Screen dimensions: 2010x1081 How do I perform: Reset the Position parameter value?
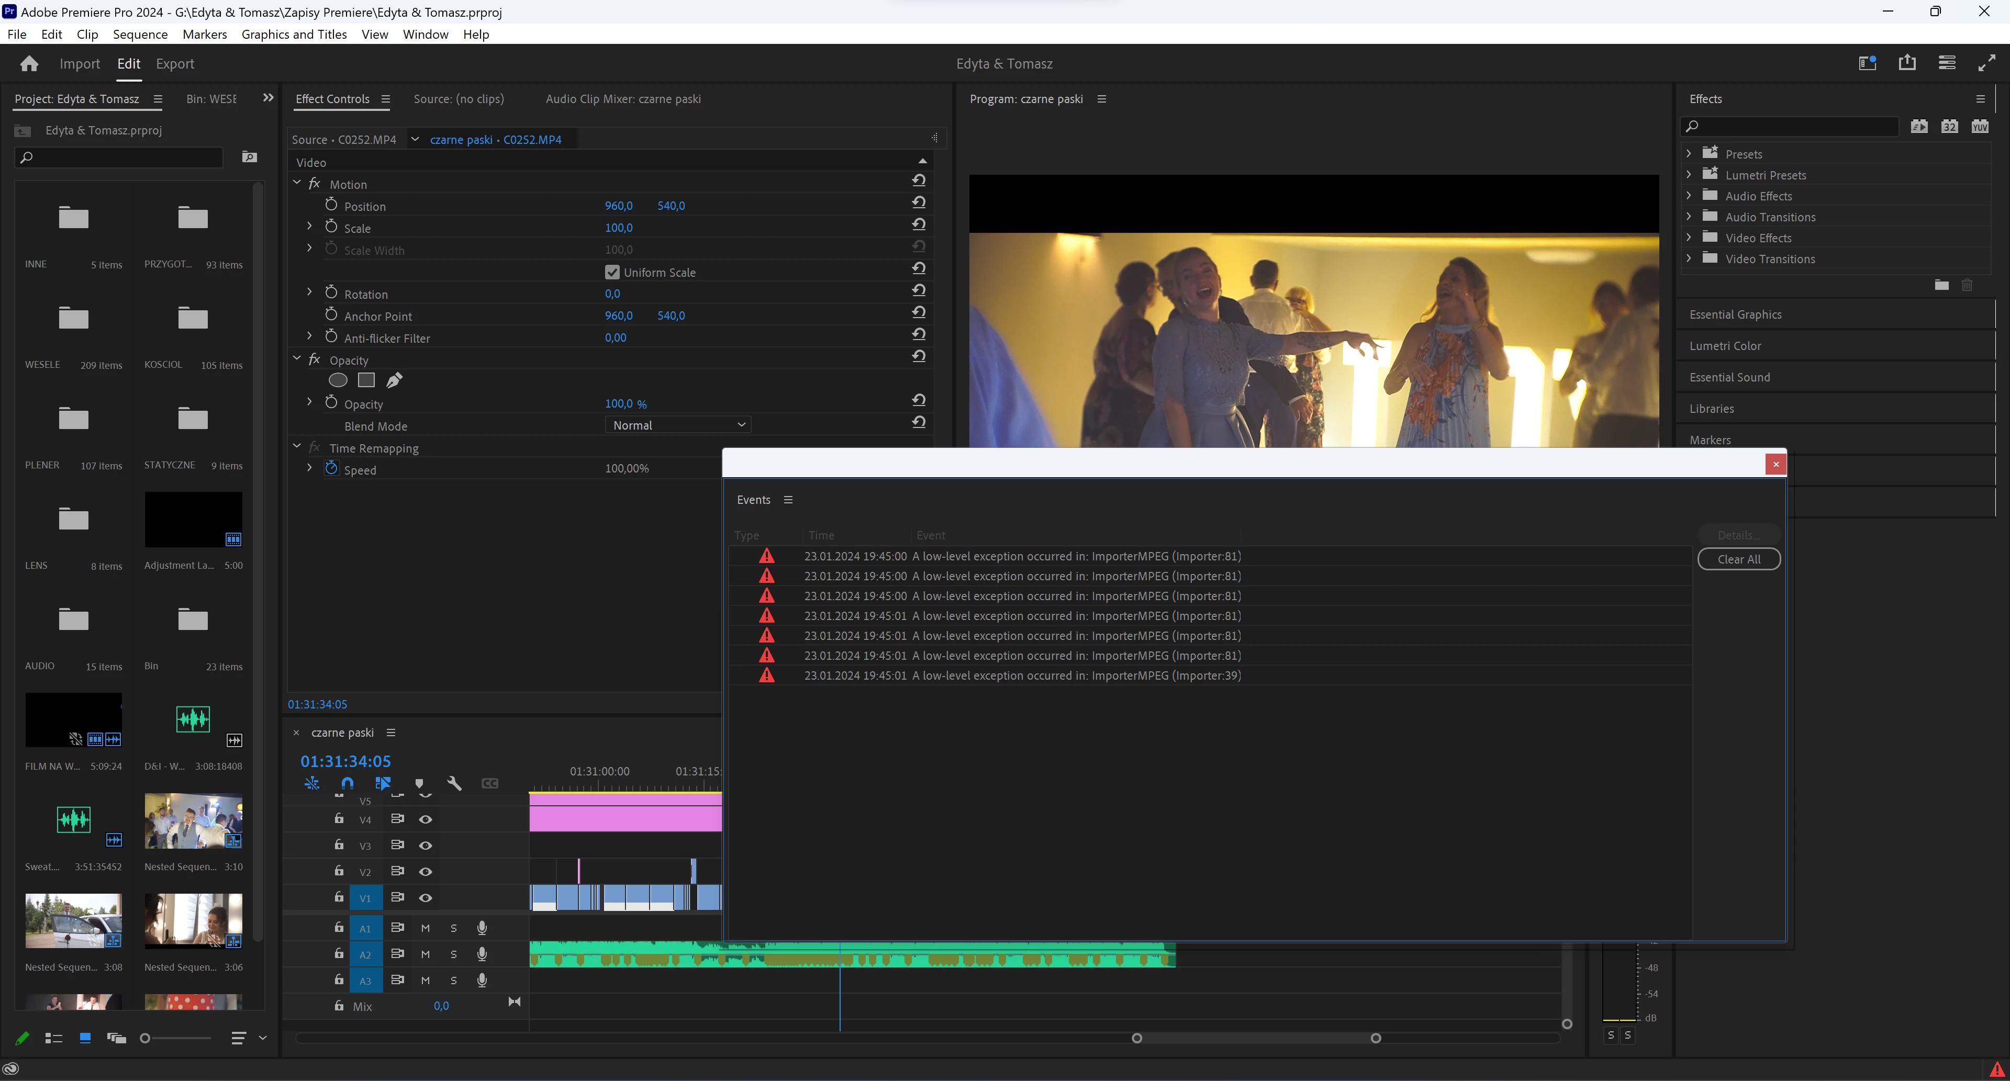click(x=919, y=203)
